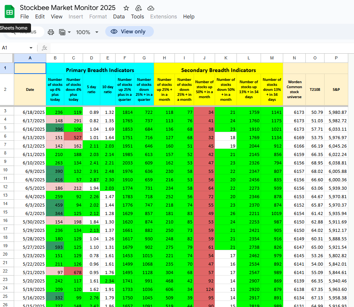Select the Primary Breadth Indicators header cell
Image resolution: width=354 pixels, height=307 pixels.
(x=100, y=68)
